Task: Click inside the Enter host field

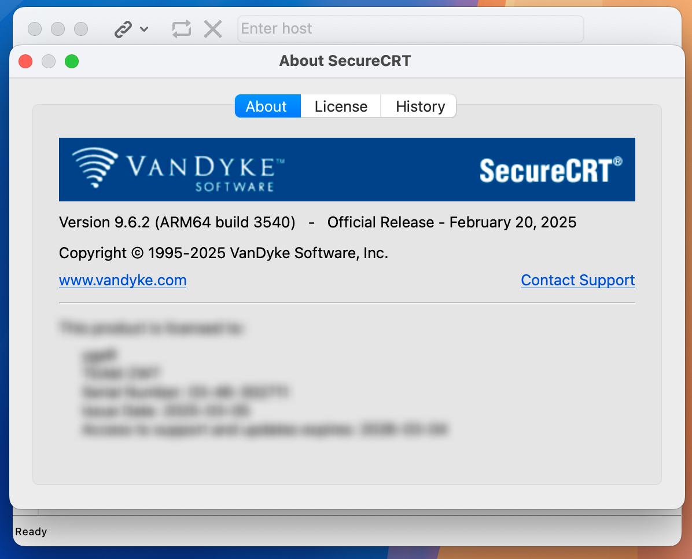Action: tap(411, 28)
